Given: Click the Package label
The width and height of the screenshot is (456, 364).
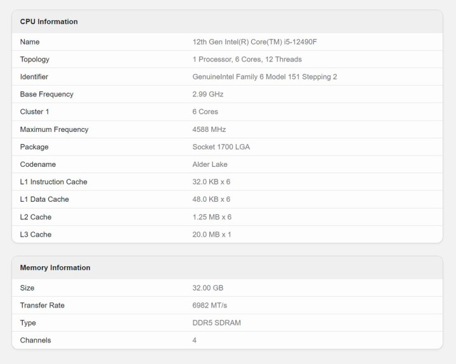Looking at the screenshot, I should [x=34, y=147].
